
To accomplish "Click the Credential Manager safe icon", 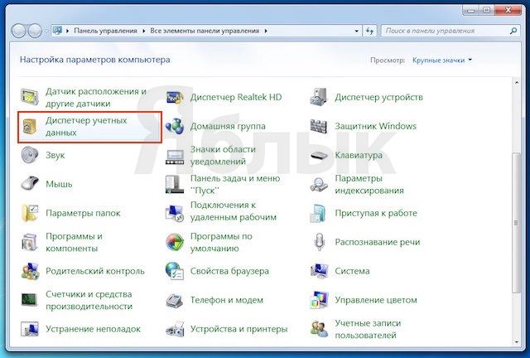I will coord(30,126).
